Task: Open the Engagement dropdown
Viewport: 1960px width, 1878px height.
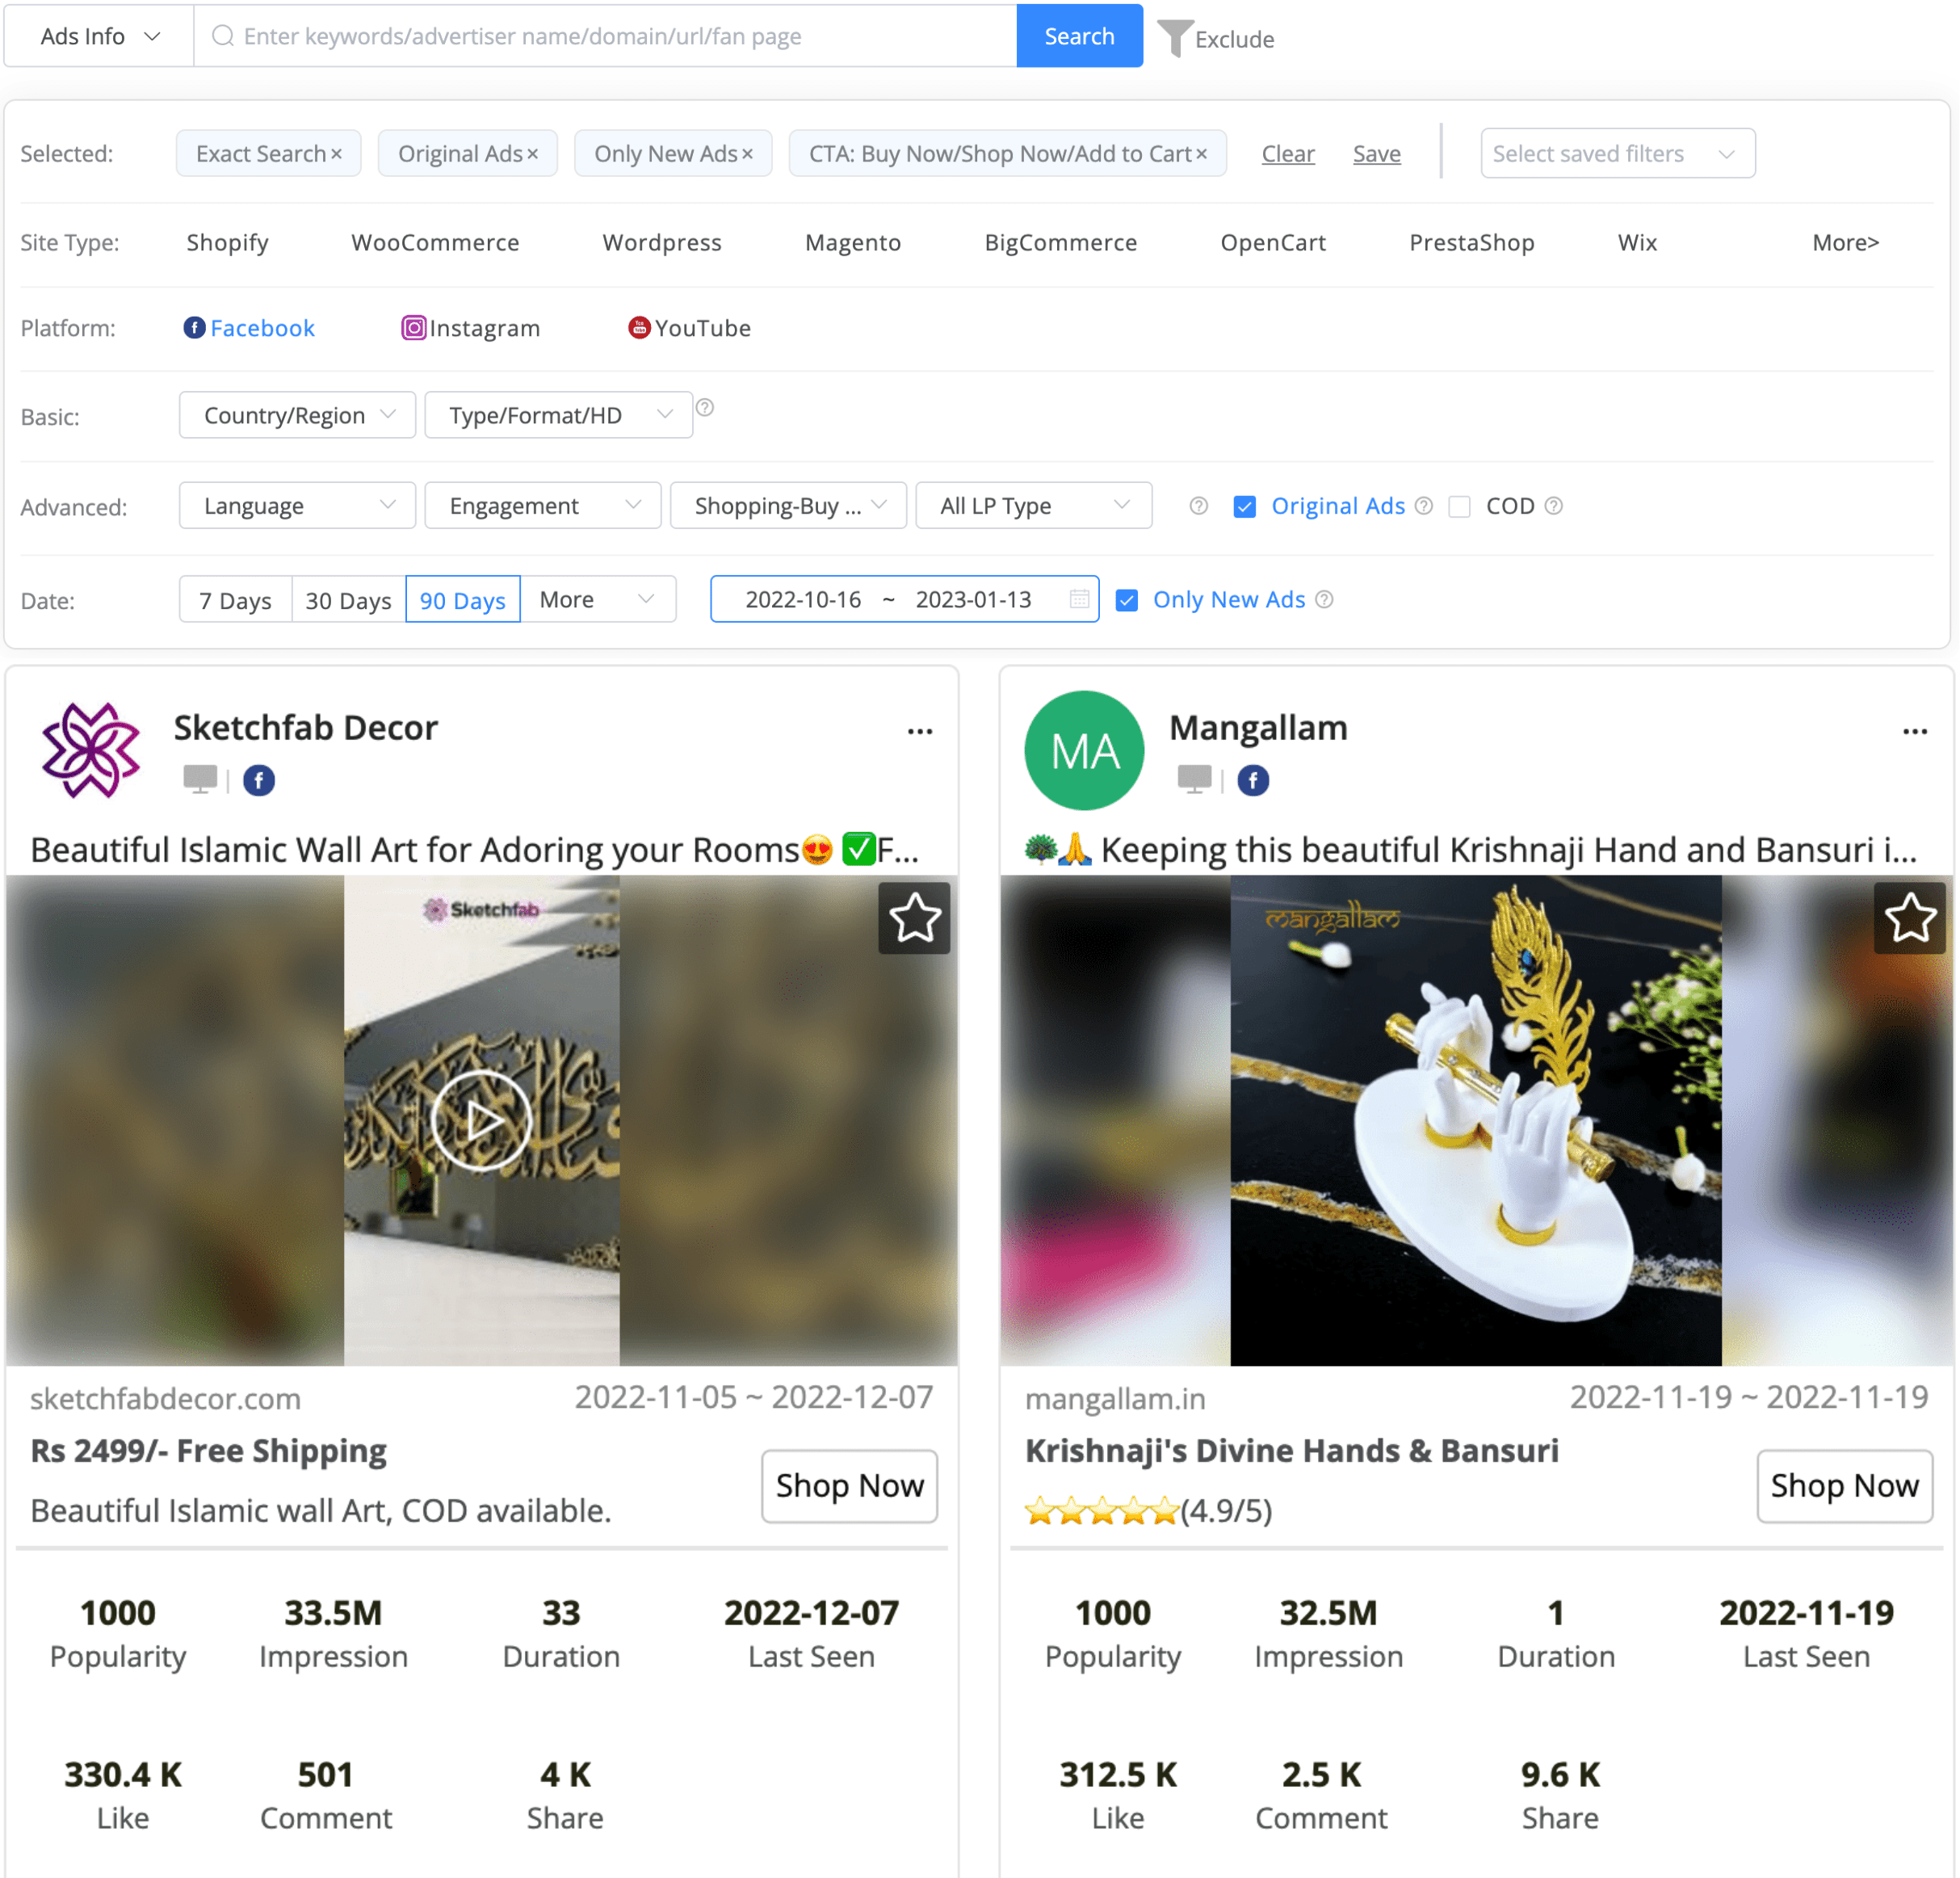Action: click(x=542, y=506)
